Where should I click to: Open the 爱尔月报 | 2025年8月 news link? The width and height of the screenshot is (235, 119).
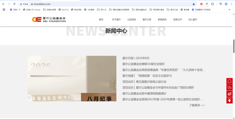click(x=136, y=58)
